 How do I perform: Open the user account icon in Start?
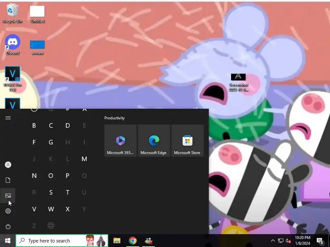pos(8,165)
